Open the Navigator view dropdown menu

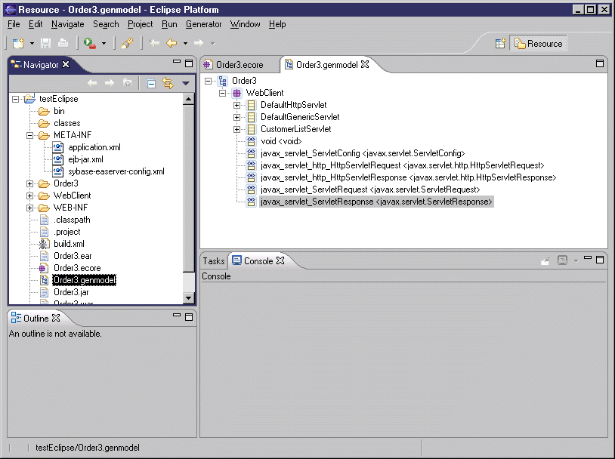[185, 83]
